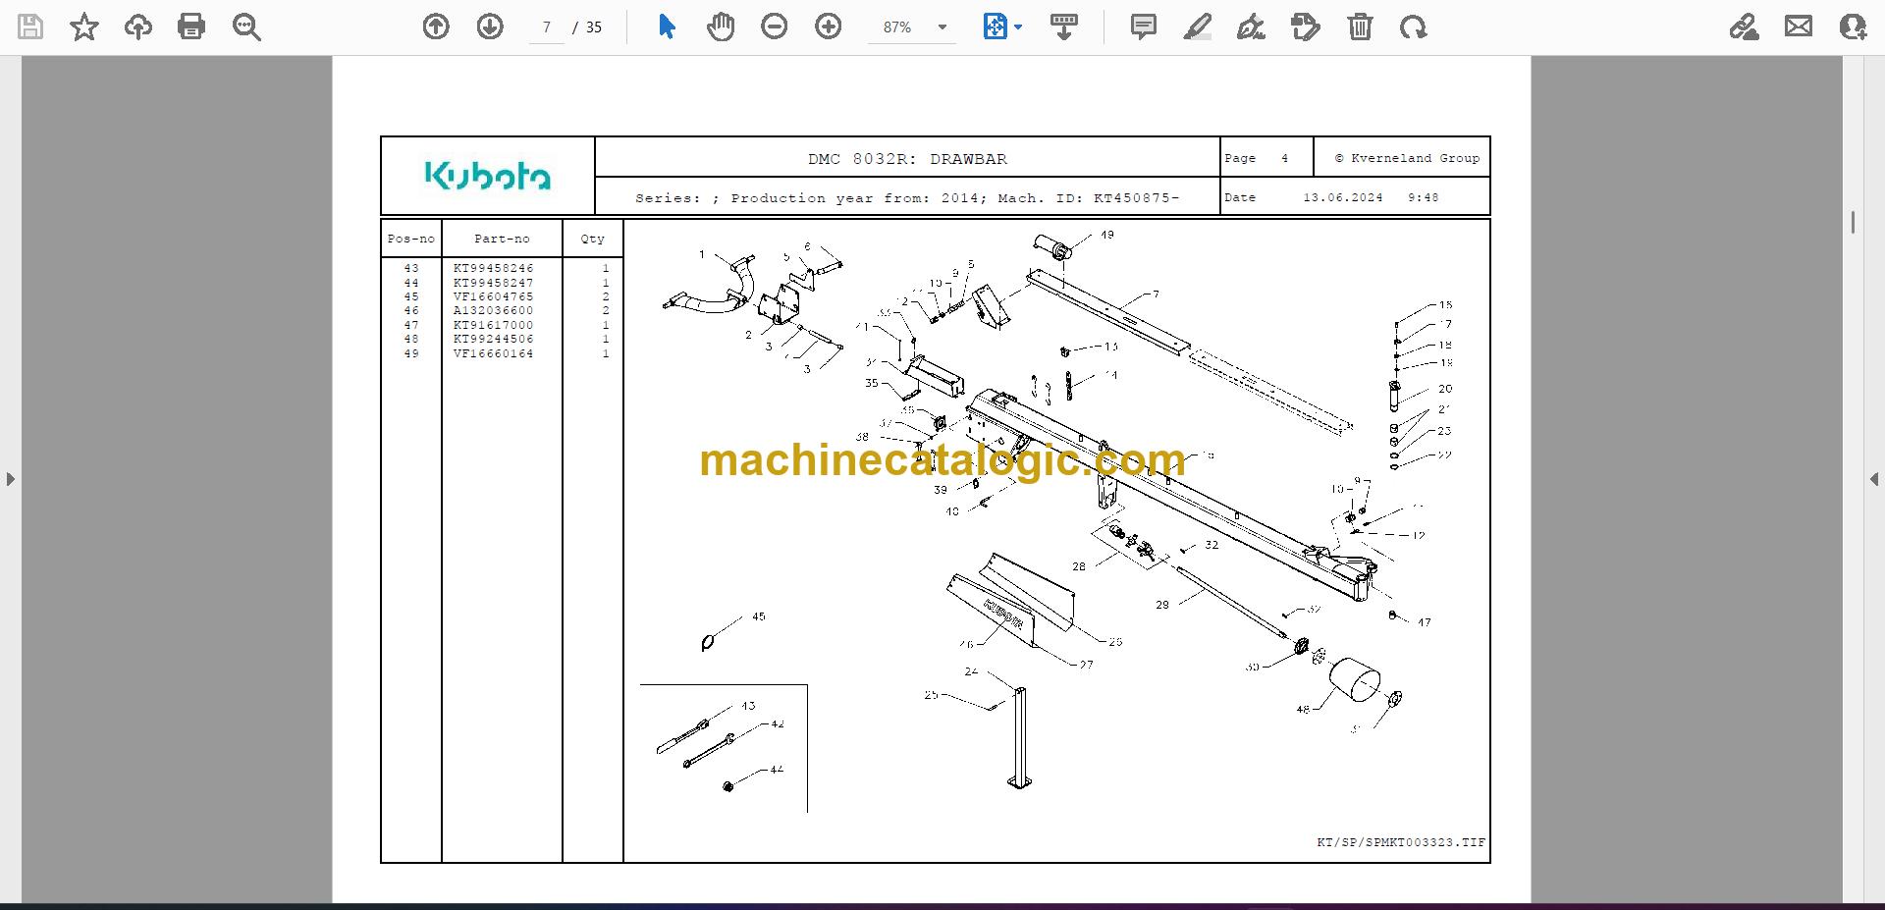Toggle the highlight text pen tool
This screenshot has height=910, width=1885.
[x=1198, y=27]
